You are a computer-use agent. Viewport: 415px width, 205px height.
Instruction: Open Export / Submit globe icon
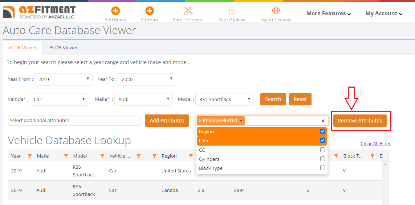(276, 11)
